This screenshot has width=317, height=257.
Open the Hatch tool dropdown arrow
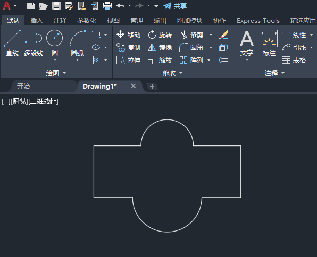105,60
